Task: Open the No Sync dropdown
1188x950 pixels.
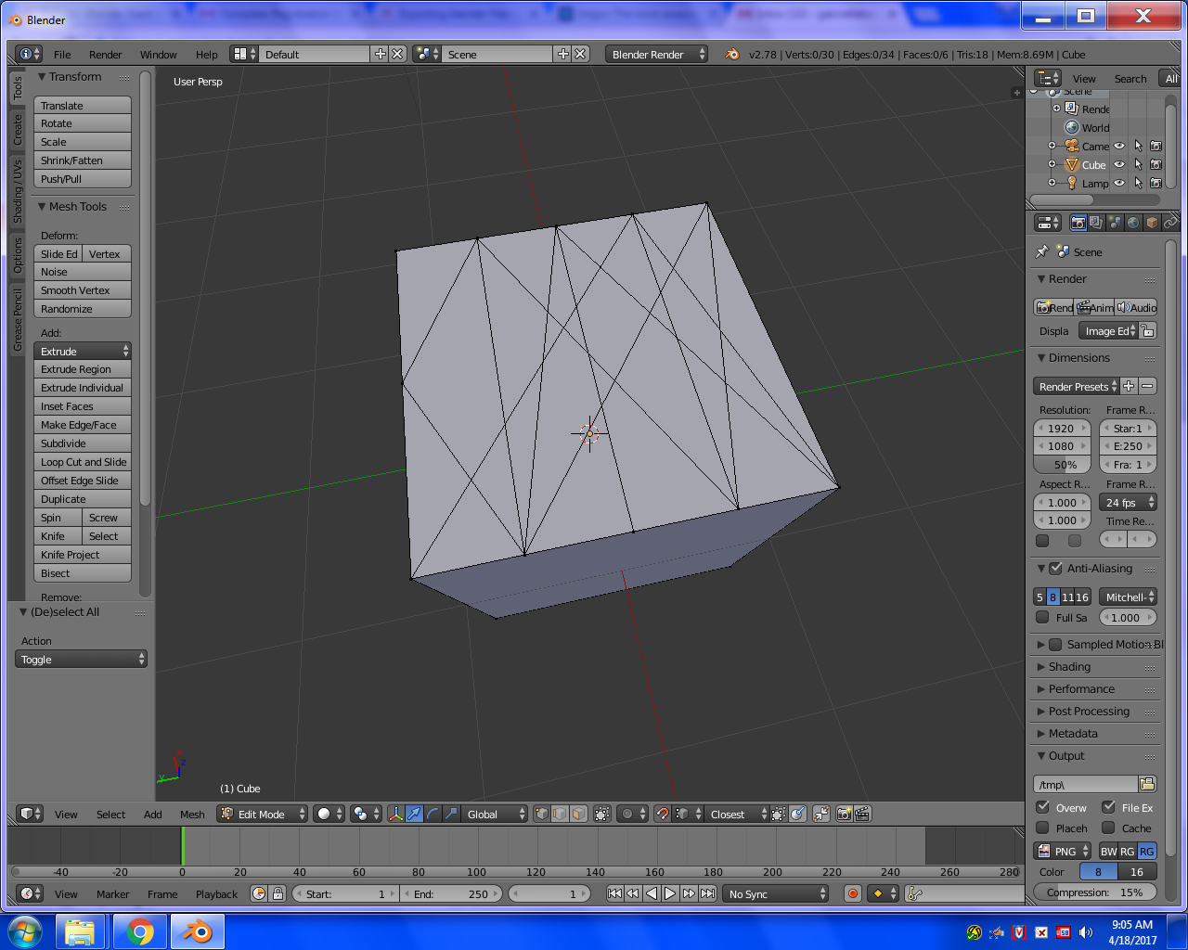Action: pyautogui.click(x=776, y=893)
